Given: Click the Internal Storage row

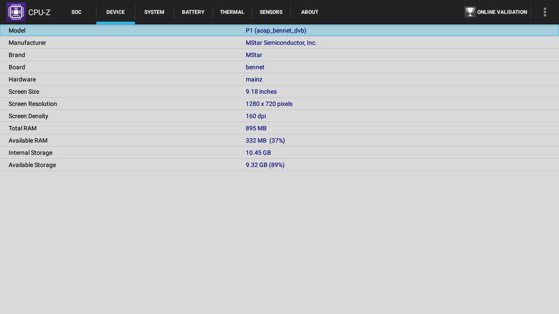Looking at the screenshot, I should [279, 153].
